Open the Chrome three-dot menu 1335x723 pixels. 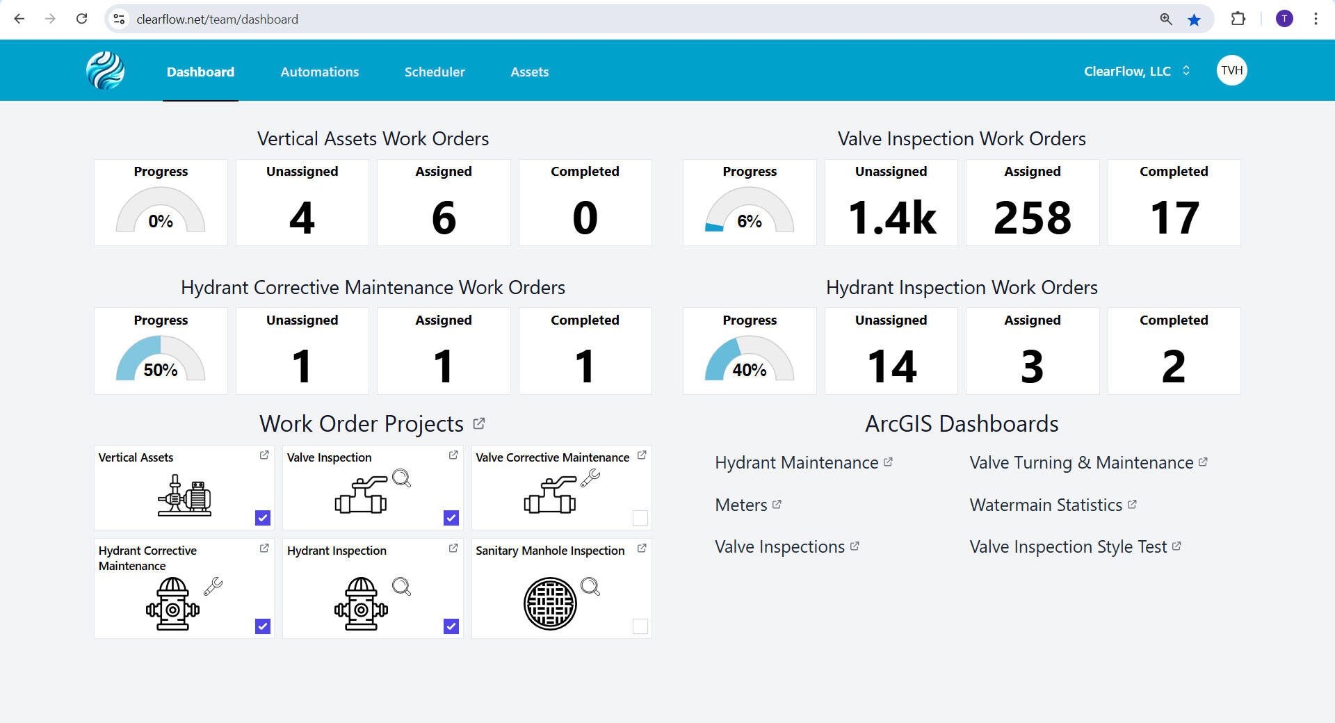click(x=1316, y=19)
